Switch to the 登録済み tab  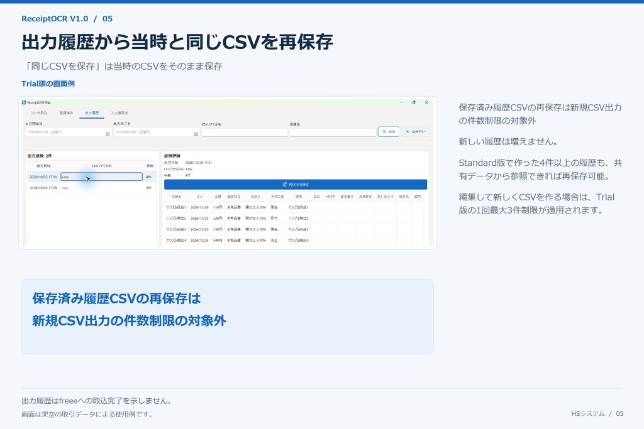tap(66, 113)
